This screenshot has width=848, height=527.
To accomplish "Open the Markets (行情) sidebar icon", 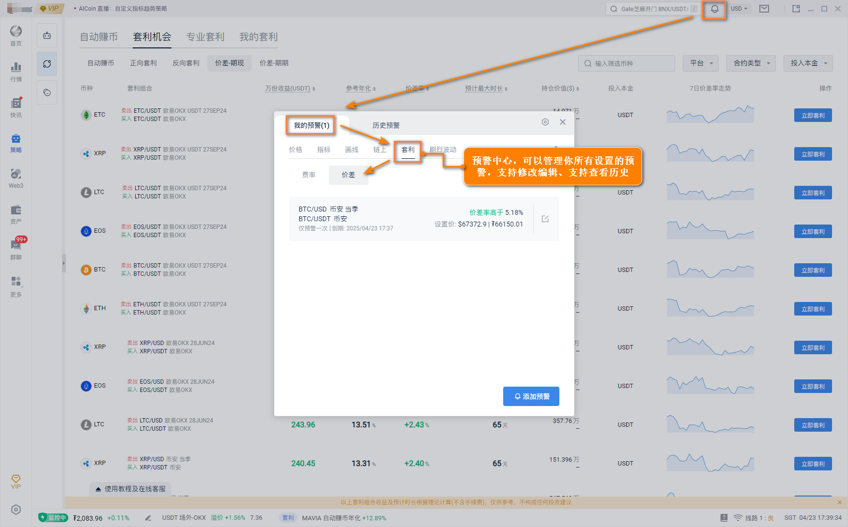I will [16, 72].
